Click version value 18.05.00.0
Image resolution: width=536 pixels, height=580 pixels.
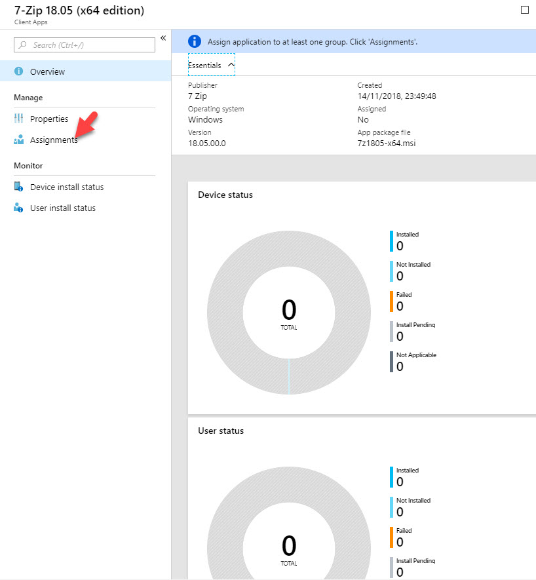tap(207, 143)
